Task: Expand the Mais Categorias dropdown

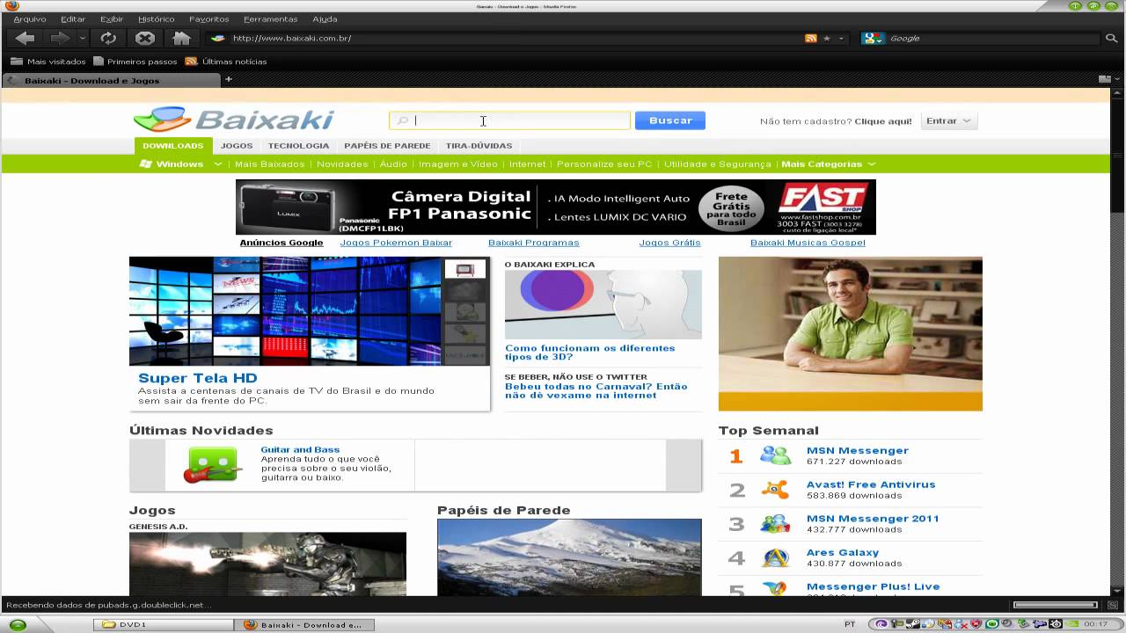Action: (x=829, y=164)
